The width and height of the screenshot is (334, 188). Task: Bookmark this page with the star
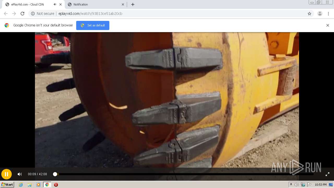pos(309,14)
